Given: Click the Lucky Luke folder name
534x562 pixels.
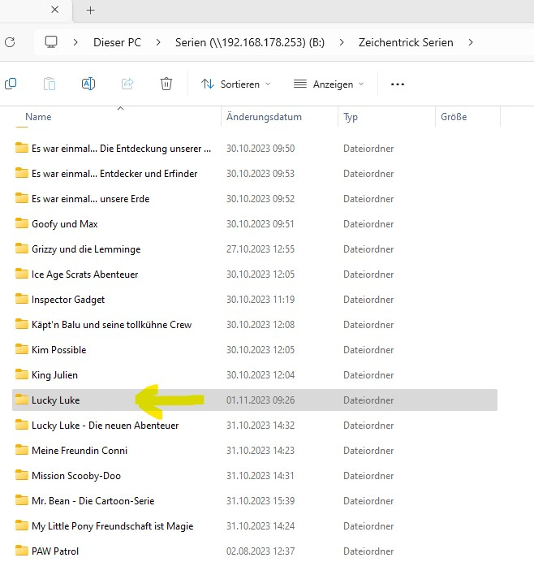Looking at the screenshot, I should pos(55,400).
